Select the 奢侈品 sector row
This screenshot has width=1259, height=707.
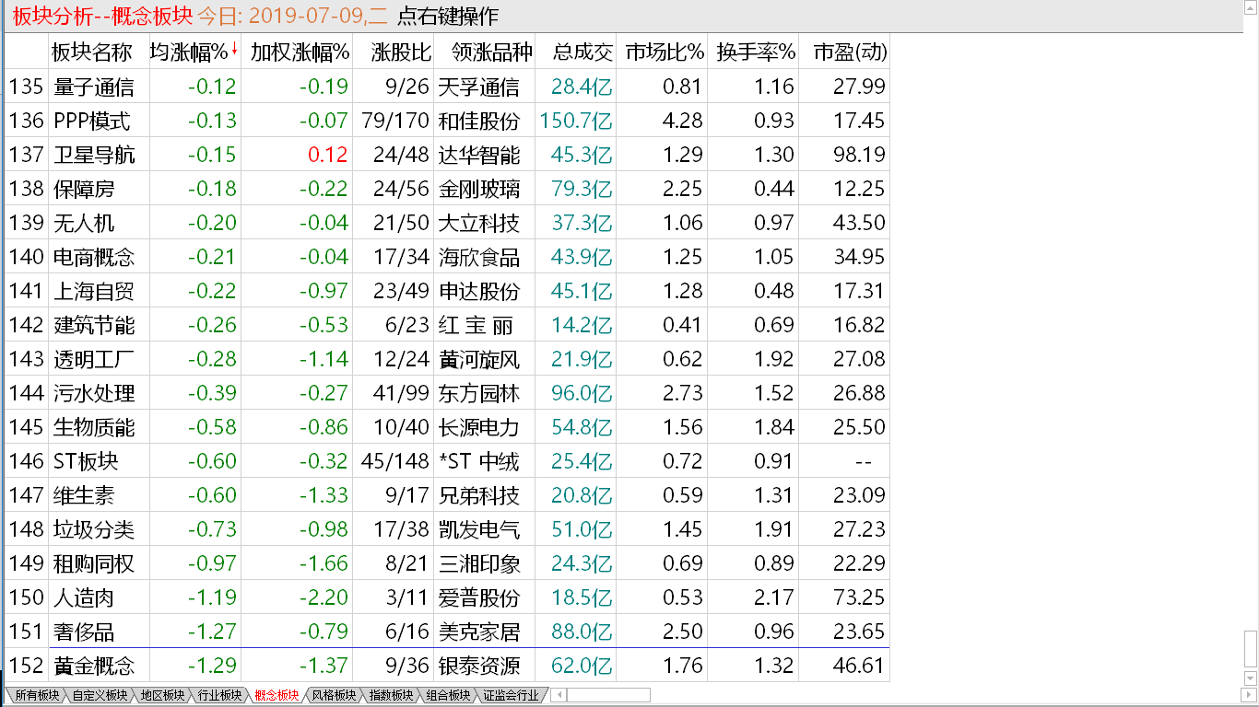click(447, 632)
